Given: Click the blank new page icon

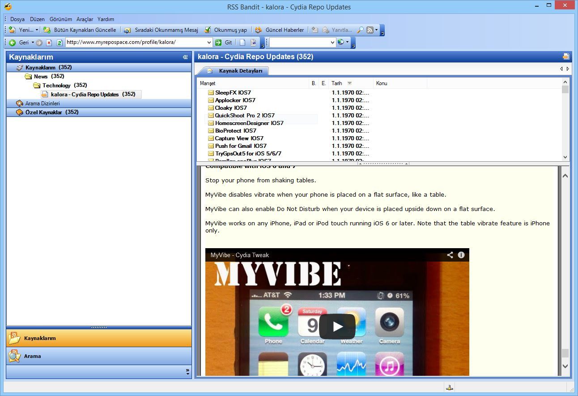Looking at the screenshot, I should (x=242, y=43).
